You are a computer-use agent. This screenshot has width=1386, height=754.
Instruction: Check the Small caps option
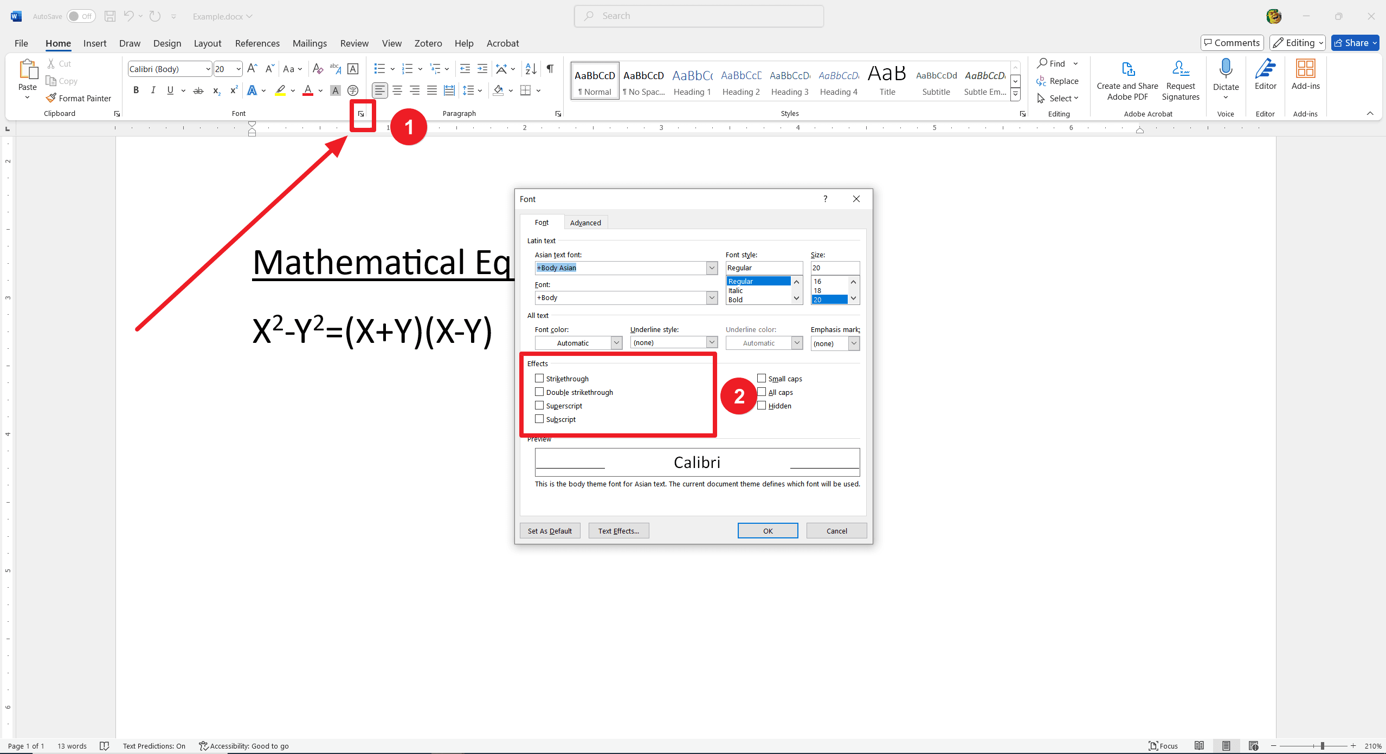[762, 379]
